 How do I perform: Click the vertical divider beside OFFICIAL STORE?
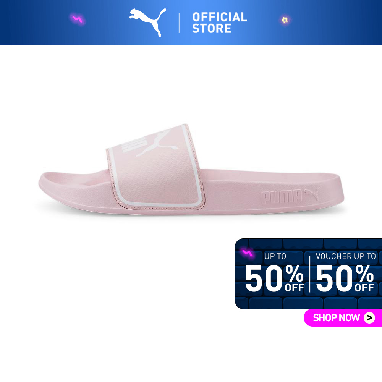tap(179, 23)
